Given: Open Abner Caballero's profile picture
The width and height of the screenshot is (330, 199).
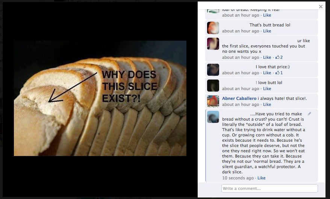Looking at the screenshot, I should click(213, 101).
